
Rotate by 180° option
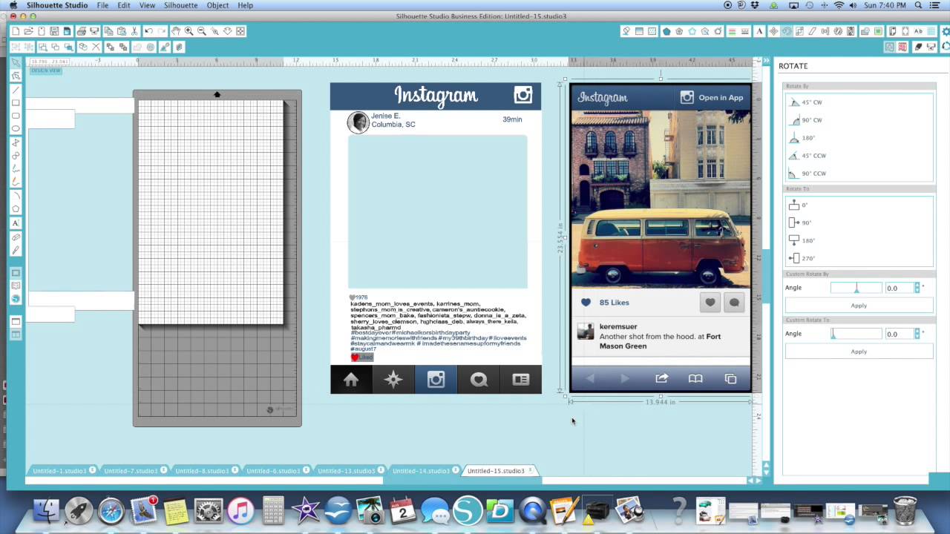[x=803, y=138]
